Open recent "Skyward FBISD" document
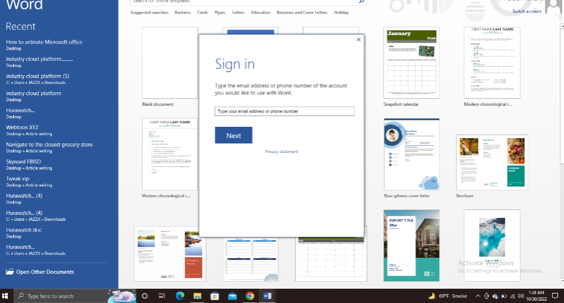The height and width of the screenshot is (303, 564). (29, 164)
